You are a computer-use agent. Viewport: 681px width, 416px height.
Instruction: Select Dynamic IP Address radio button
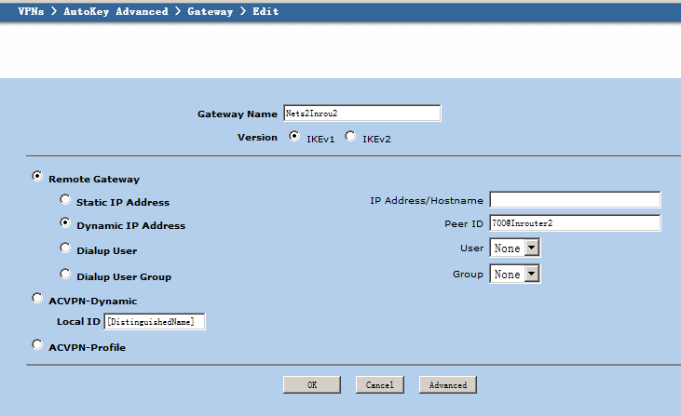65,223
